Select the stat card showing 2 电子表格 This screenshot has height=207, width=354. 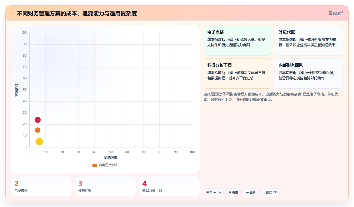coord(41,186)
